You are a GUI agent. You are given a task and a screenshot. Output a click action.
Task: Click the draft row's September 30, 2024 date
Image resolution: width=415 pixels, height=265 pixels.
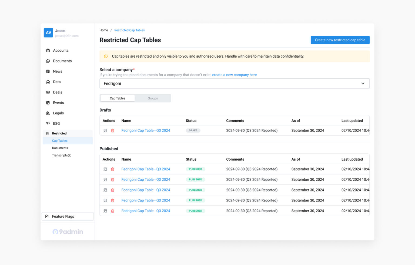[x=307, y=131]
